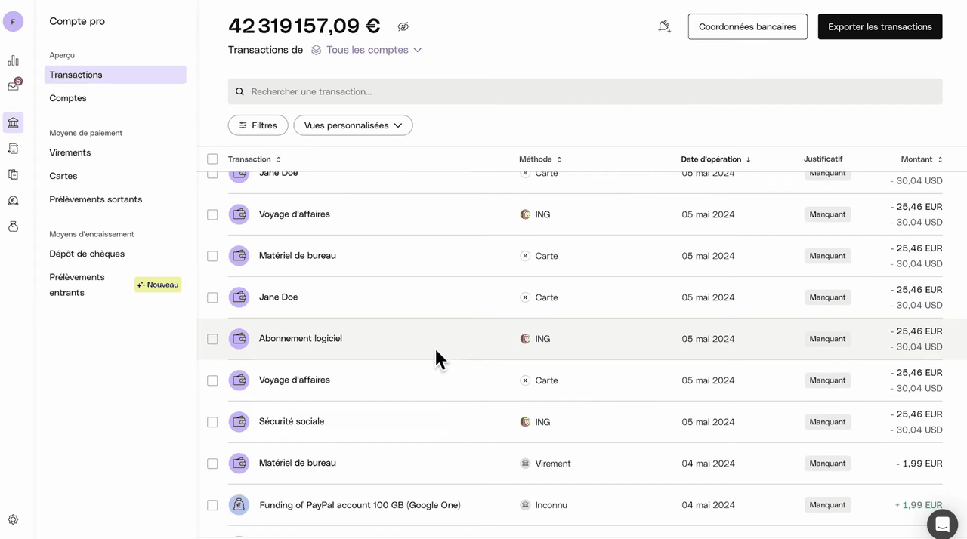Open the inbox icon with the 5 badge
The image size is (967, 539).
tap(14, 85)
